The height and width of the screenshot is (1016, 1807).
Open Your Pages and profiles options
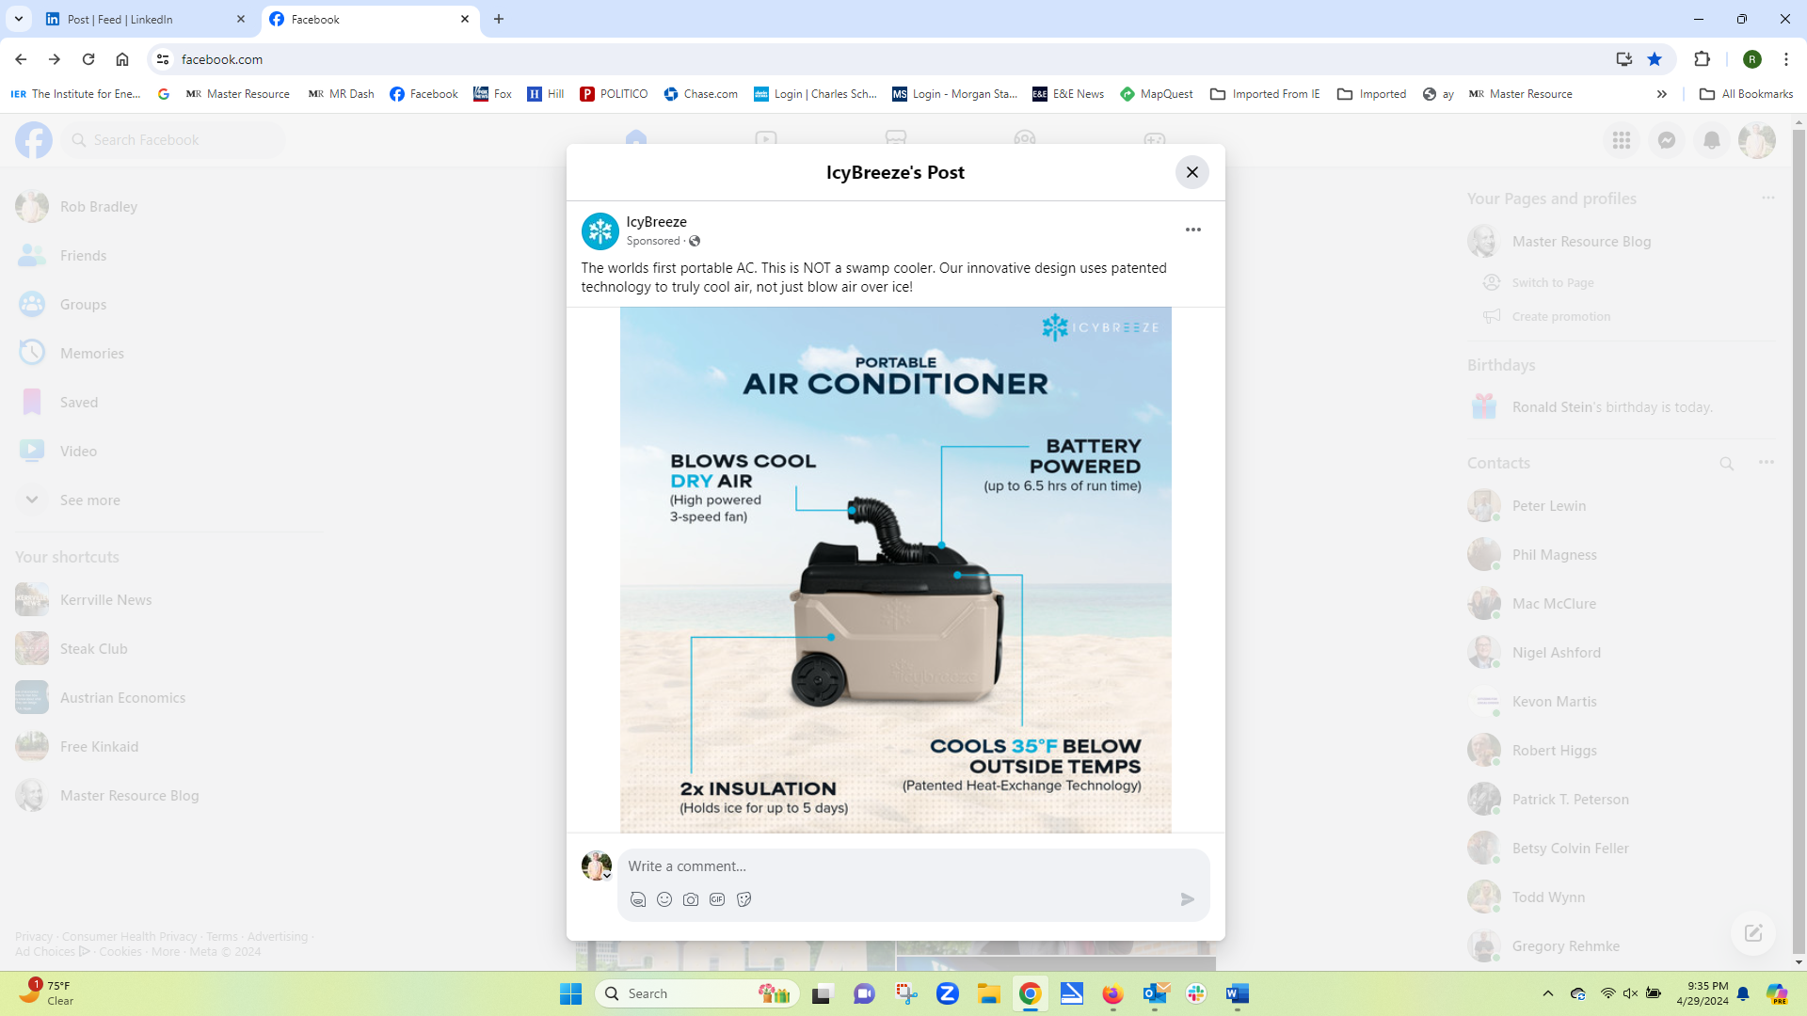click(1767, 198)
